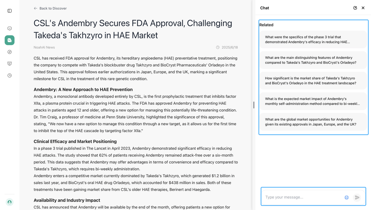The height and width of the screenshot is (210, 371).
Task: Select the globe icon in the message box
Action: pos(346,197)
